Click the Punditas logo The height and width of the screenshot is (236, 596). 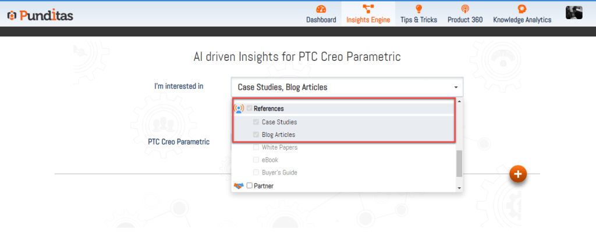40,16
